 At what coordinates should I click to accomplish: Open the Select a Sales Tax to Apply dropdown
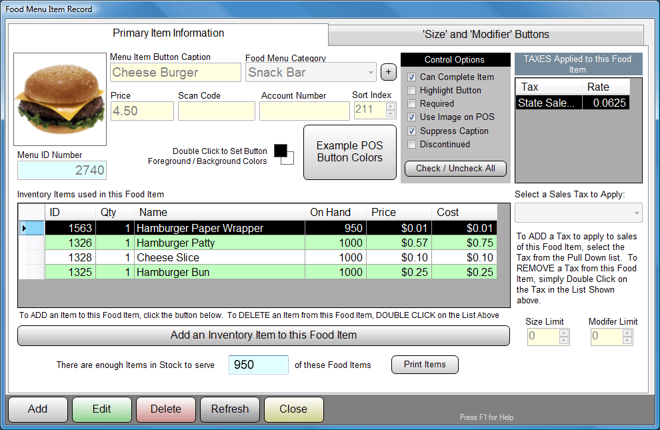point(637,212)
